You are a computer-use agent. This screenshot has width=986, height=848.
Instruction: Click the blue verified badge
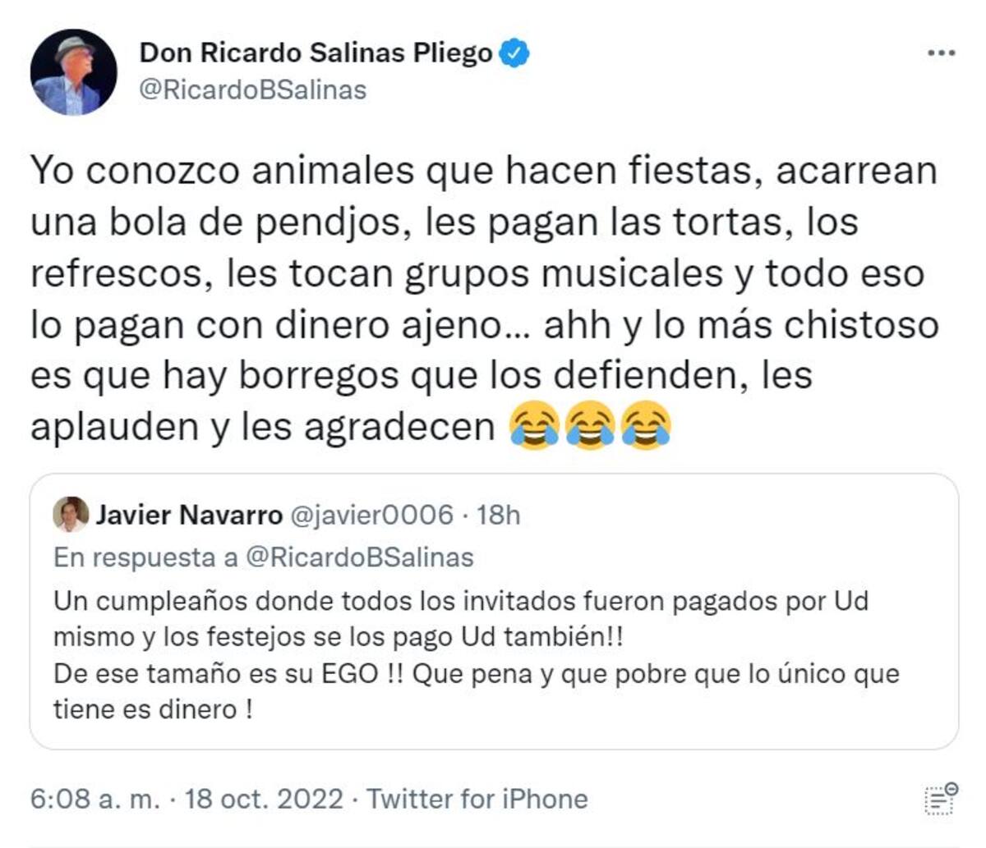tap(515, 53)
